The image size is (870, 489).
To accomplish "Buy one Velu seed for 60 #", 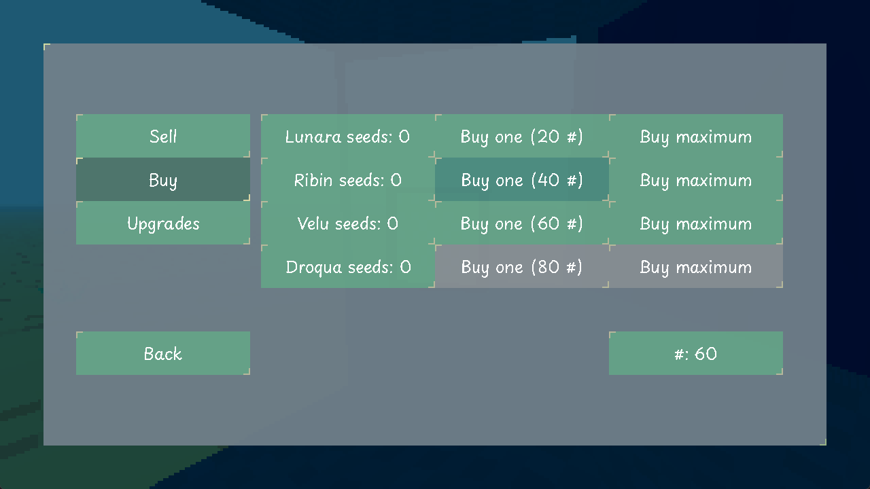I will 521,223.
